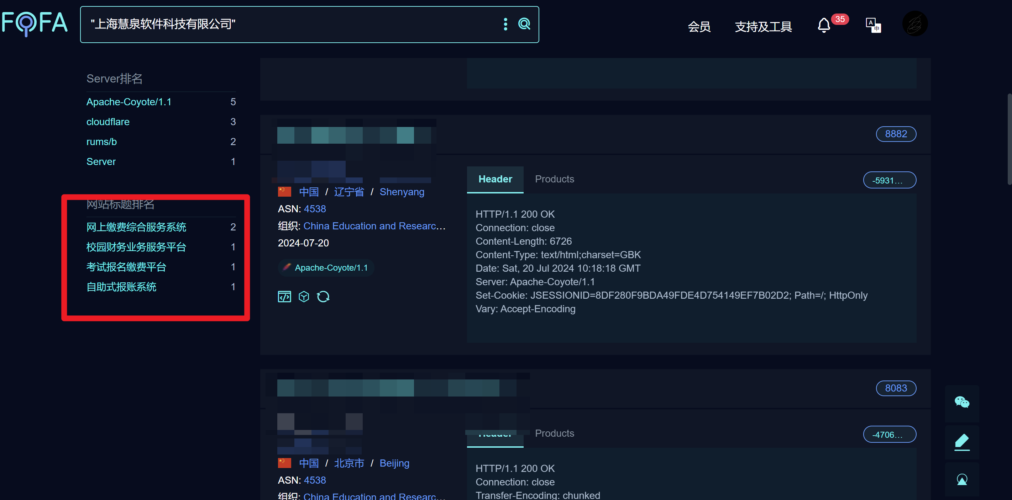Click the back-to-top floating icon

(x=962, y=479)
